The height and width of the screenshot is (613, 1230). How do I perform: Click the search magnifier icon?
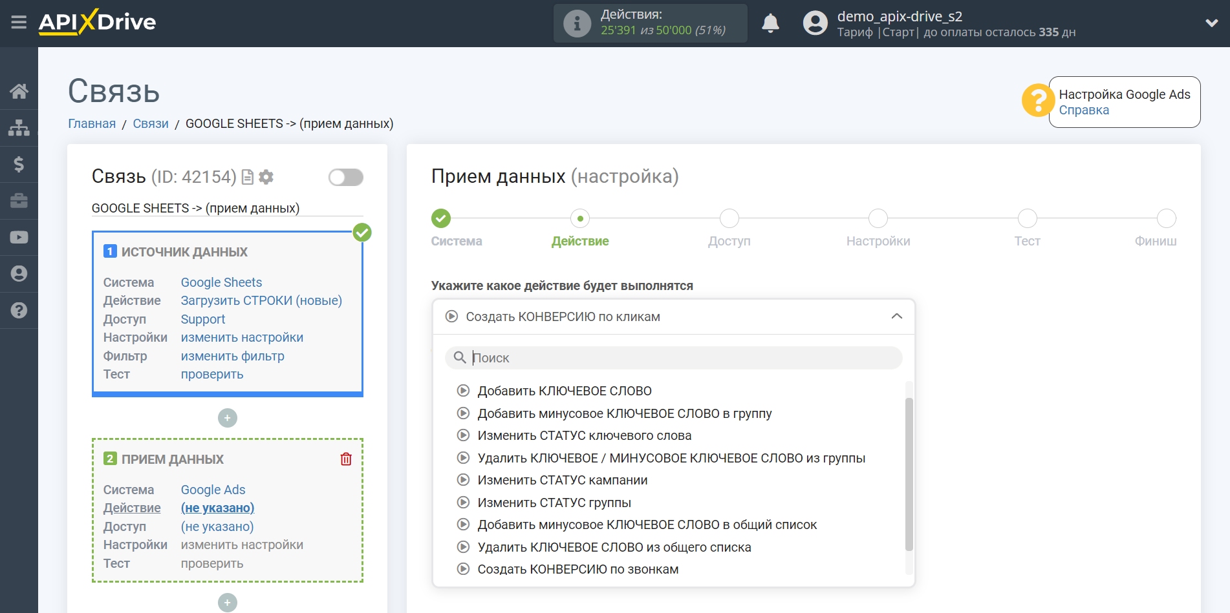tap(460, 357)
